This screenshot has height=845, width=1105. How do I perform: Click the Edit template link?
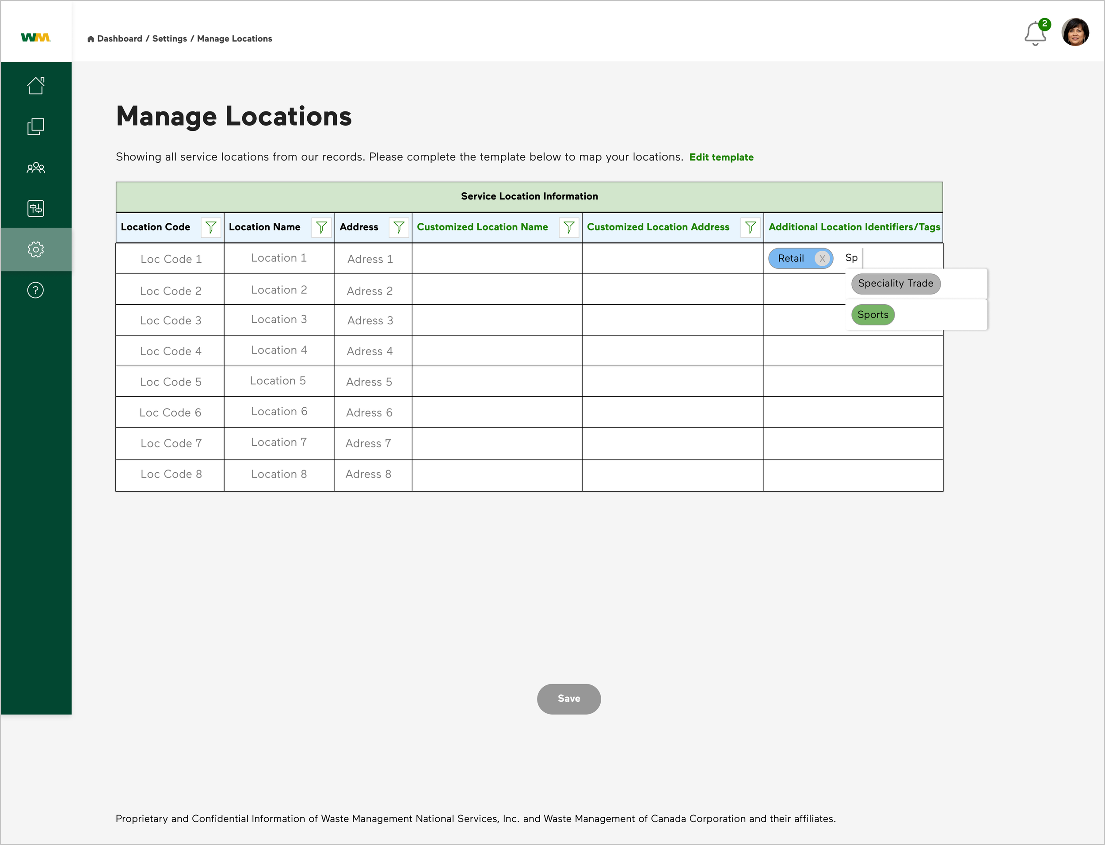pos(721,157)
